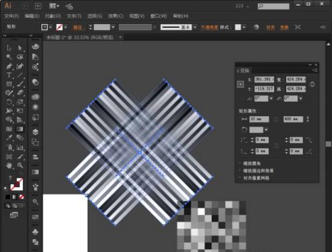Open the brush definition dropdown

point(194,27)
